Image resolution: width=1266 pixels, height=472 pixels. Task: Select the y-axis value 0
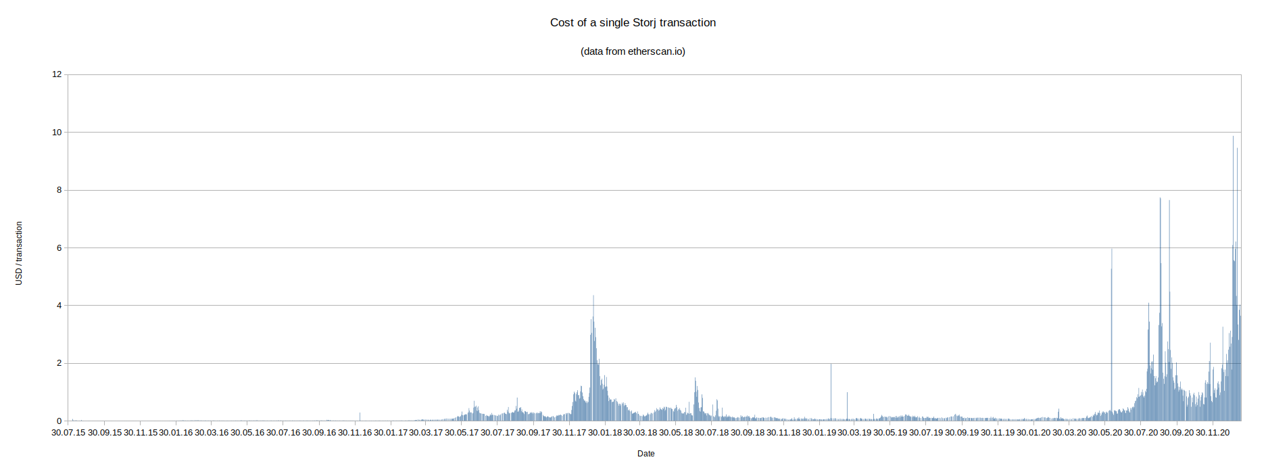click(59, 421)
